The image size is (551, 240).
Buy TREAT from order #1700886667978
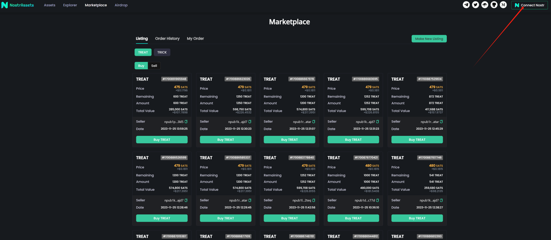[289, 140]
